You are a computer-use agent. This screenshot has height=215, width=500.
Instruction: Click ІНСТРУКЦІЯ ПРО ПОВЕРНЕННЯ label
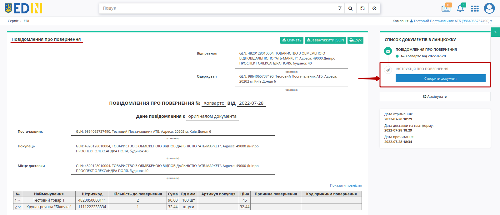(x=422, y=69)
